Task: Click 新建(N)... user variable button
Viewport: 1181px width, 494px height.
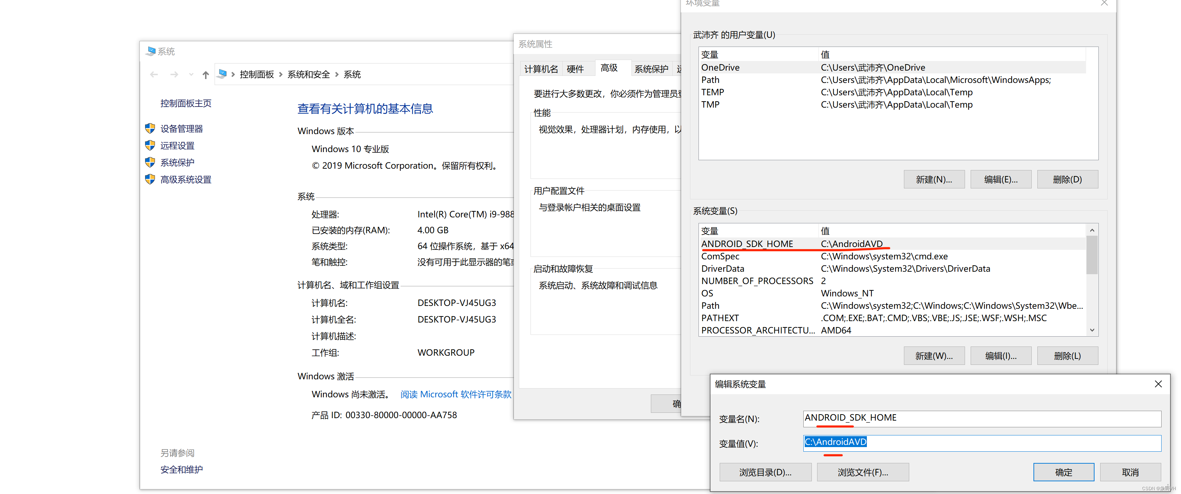Action: [x=934, y=180]
